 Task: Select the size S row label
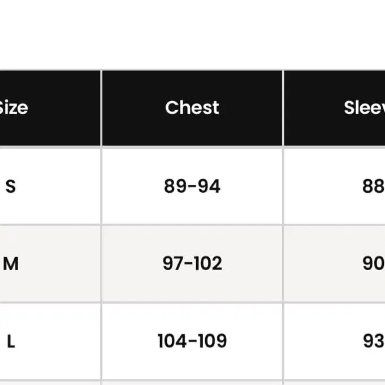11,186
